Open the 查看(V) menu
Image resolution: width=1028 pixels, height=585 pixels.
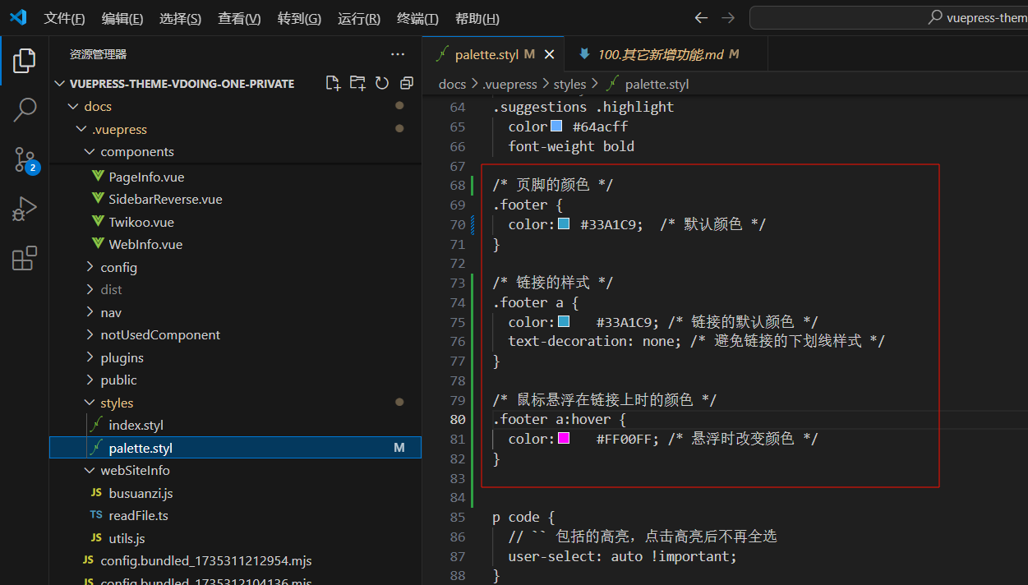coord(239,18)
